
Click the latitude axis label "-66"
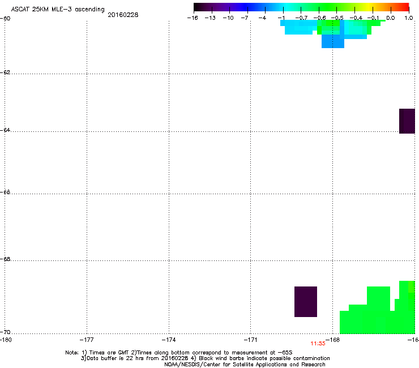tap(5, 192)
